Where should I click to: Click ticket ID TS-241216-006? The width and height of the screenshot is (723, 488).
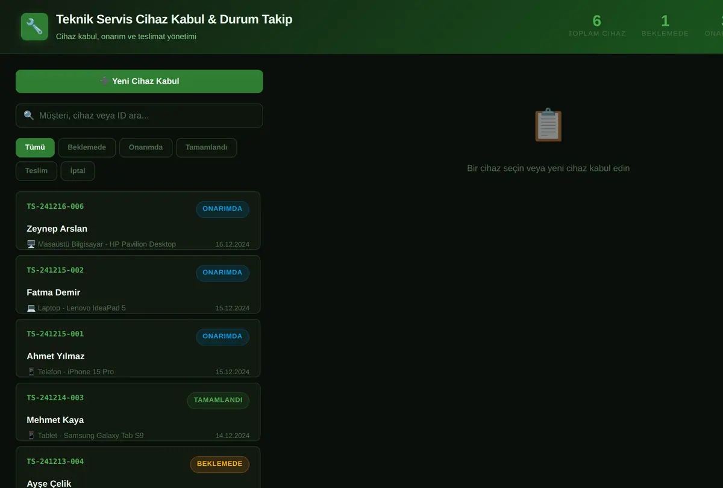point(55,206)
